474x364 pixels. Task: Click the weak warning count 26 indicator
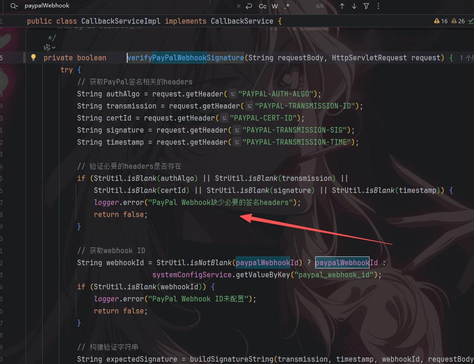tap(458, 21)
